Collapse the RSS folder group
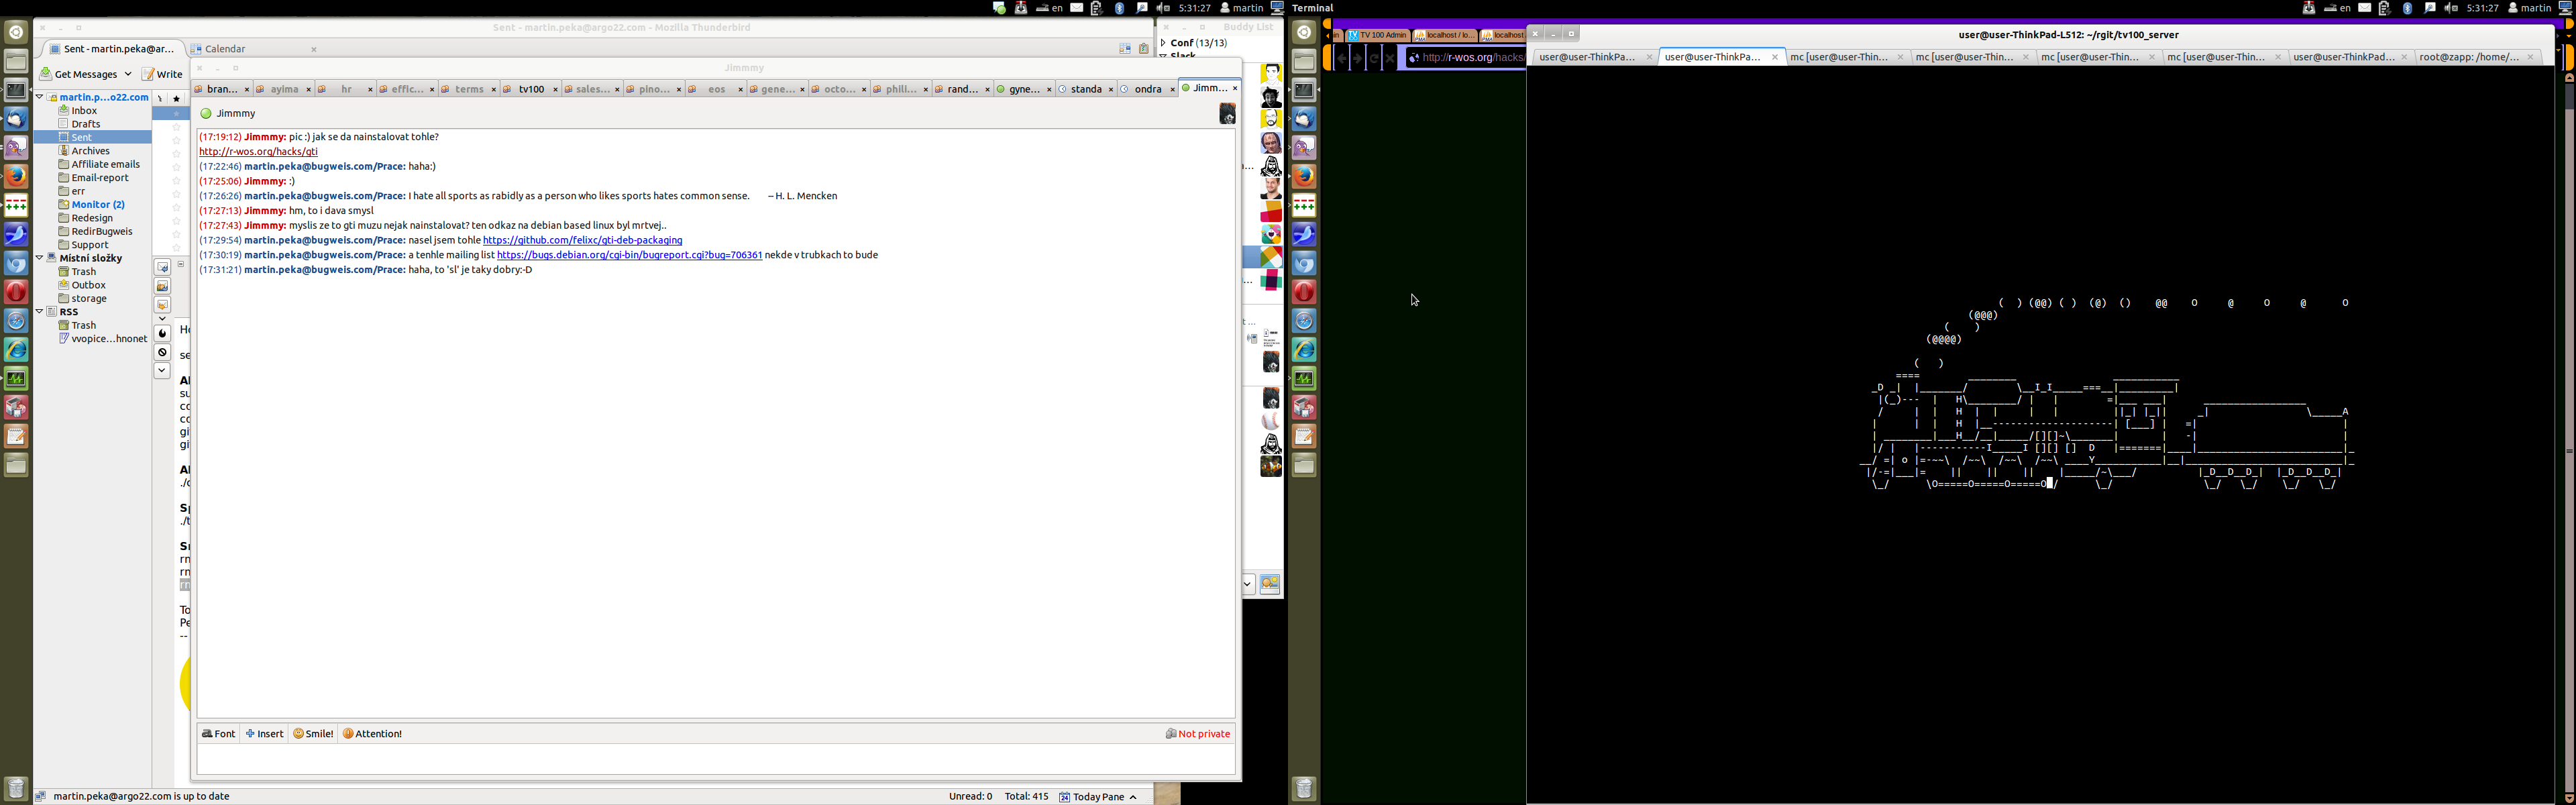The width and height of the screenshot is (2576, 805). (x=40, y=312)
